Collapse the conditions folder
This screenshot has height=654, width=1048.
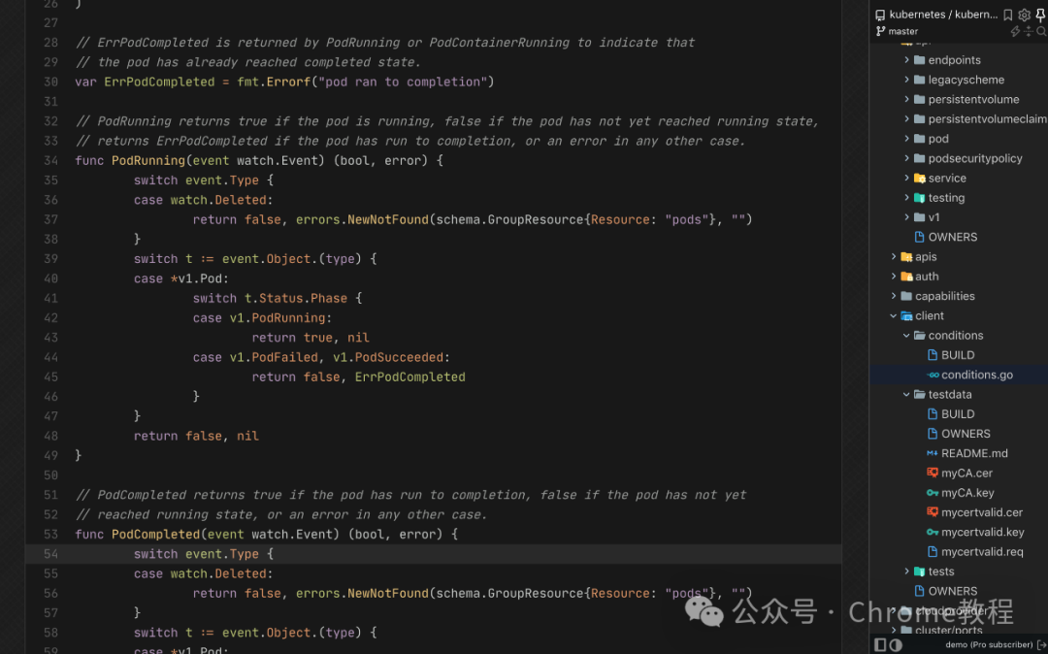pos(907,336)
